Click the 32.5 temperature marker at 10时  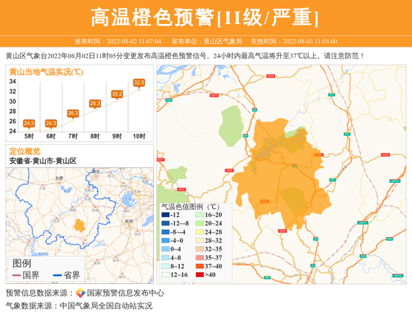[x=139, y=83]
